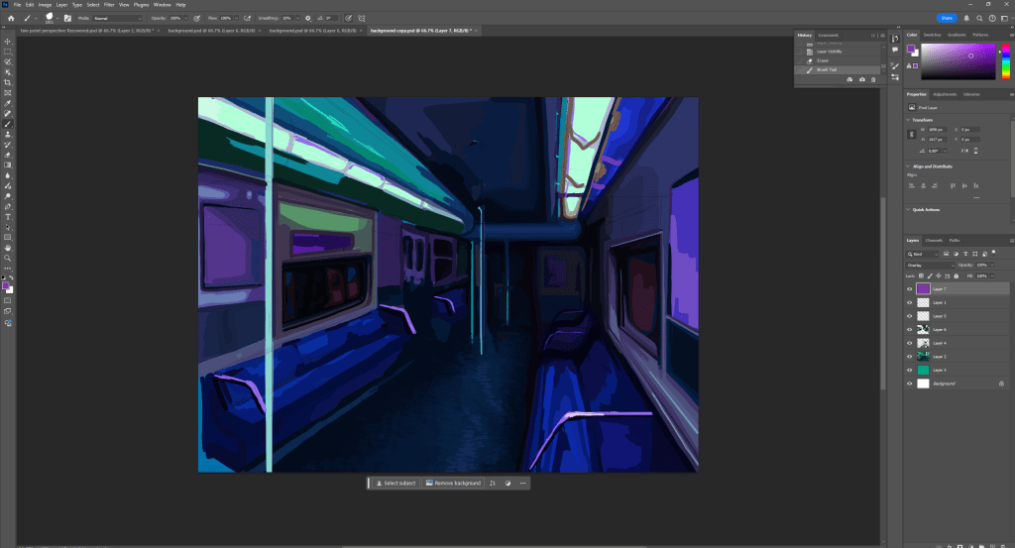
Task: Toggle visibility of the Background layer
Action: pos(910,383)
